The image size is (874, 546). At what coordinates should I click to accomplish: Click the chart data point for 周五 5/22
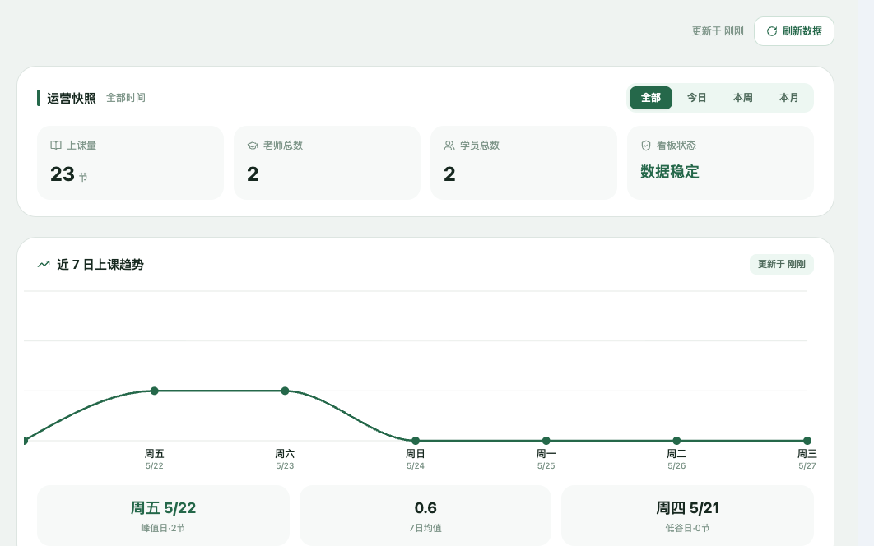click(155, 391)
